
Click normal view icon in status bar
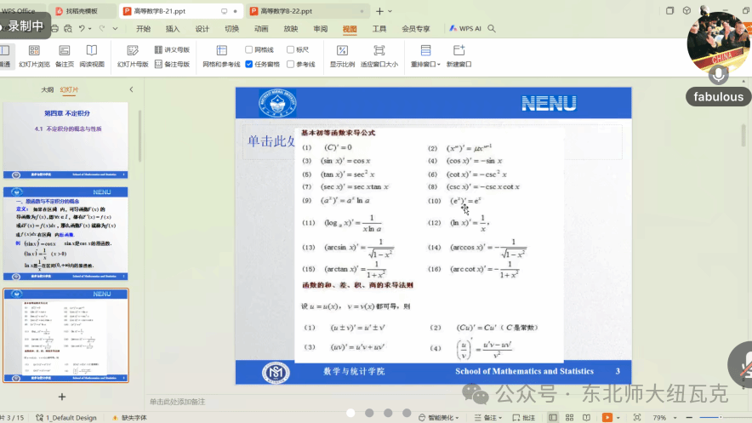552,418
